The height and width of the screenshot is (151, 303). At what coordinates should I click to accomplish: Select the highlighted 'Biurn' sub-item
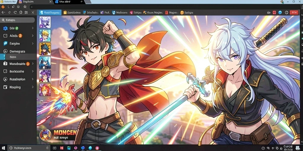[18, 57]
